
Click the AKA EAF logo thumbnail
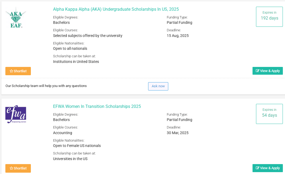click(x=16, y=17)
